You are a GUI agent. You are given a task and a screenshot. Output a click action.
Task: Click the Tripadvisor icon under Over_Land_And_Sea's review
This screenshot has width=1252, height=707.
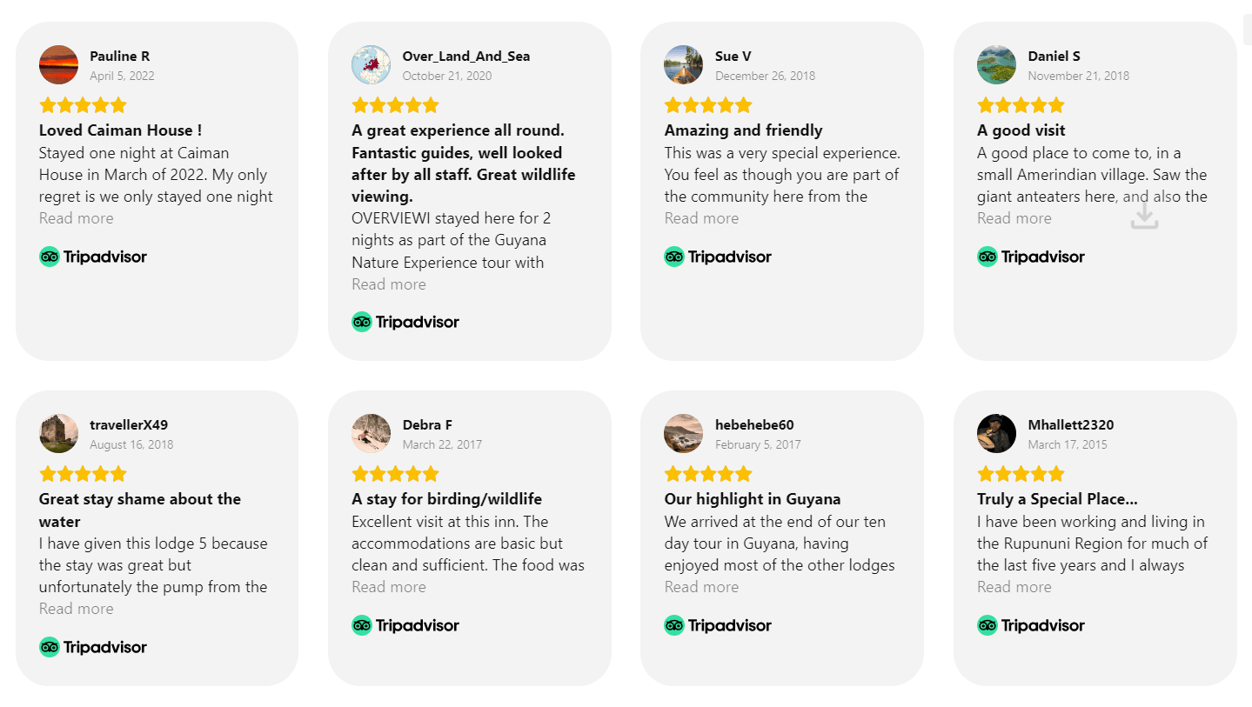coord(362,322)
